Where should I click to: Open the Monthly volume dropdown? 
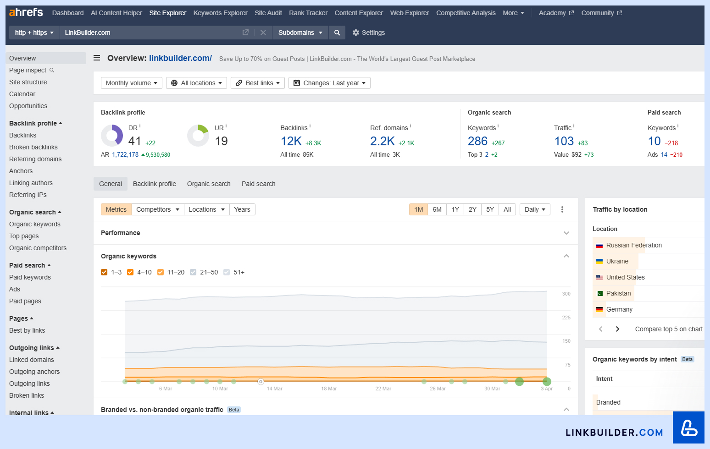point(132,83)
